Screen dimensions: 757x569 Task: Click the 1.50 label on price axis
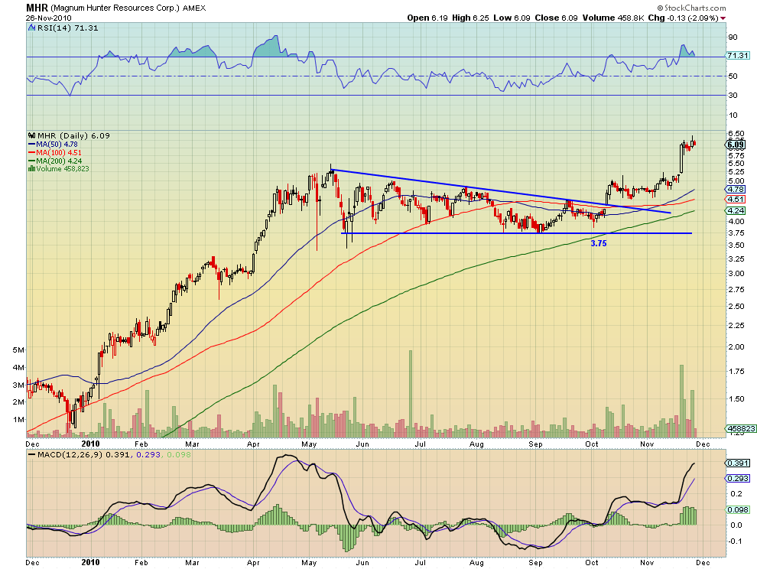[736, 399]
